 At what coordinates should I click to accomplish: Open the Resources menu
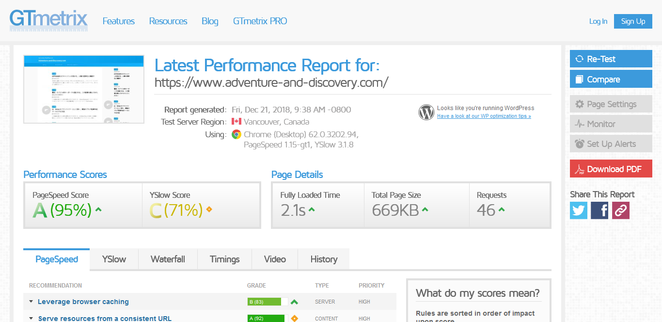(168, 21)
